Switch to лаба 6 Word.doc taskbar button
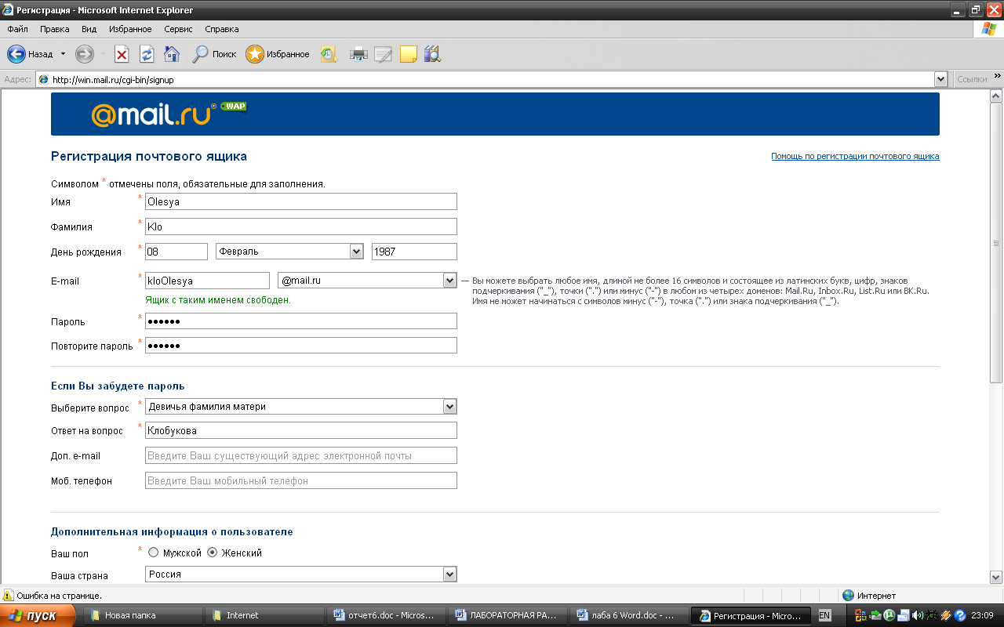 (x=630, y=616)
